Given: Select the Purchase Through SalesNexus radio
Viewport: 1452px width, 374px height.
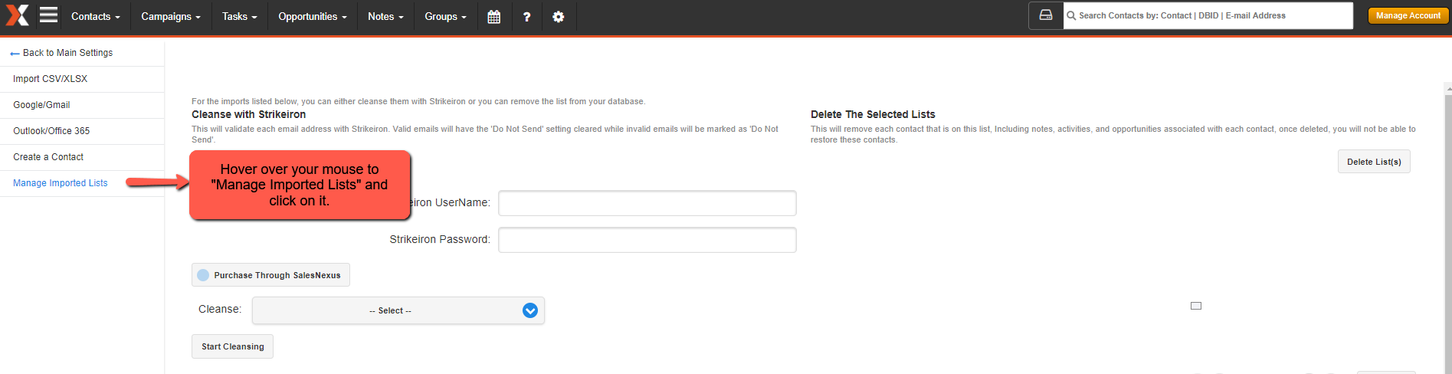Looking at the screenshot, I should [x=203, y=275].
